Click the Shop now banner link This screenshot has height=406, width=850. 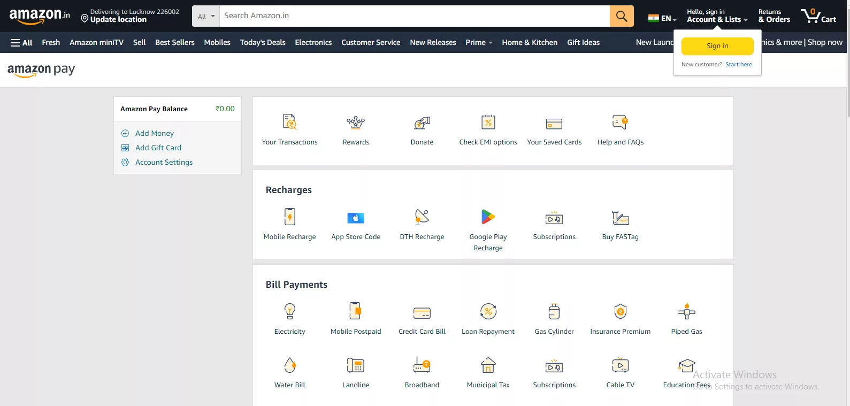(x=825, y=42)
